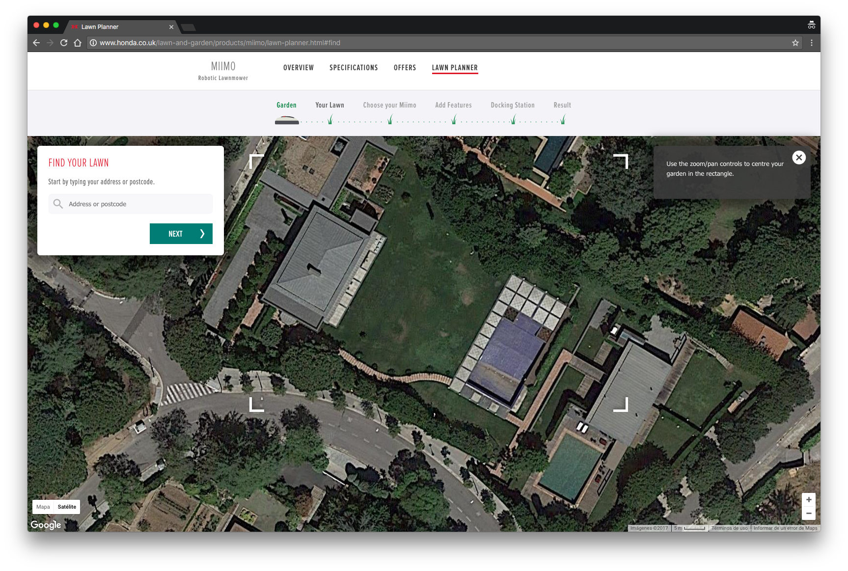Click the Miimo mower icon on progress bar

pos(287,120)
